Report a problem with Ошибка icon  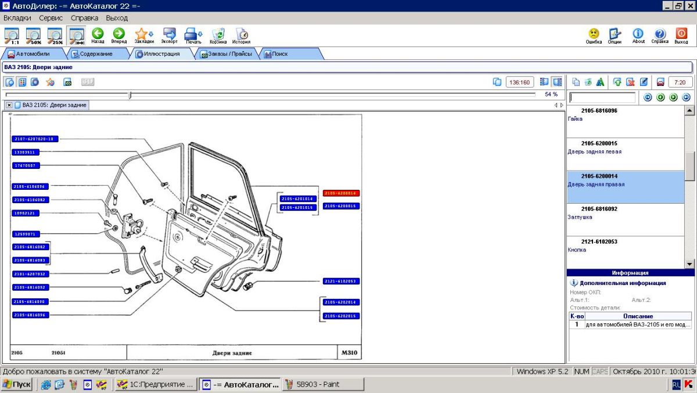point(594,35)
